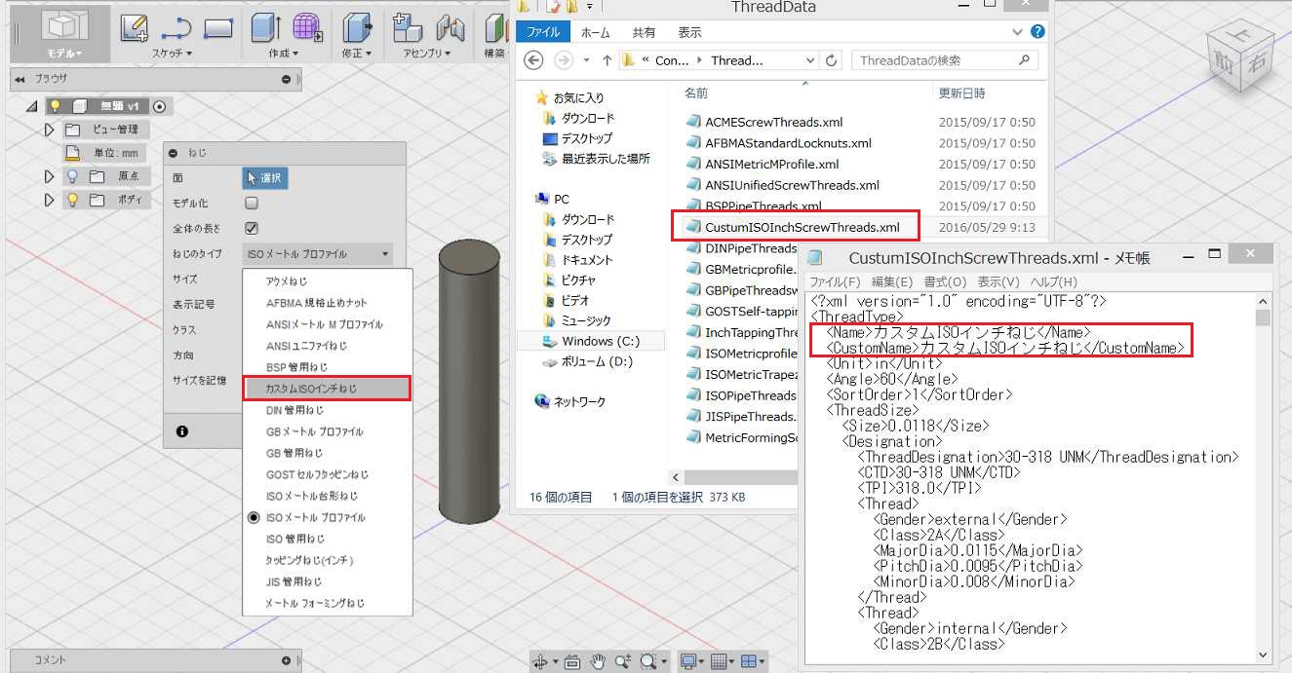Click the Joint icon in the アセンブリ group
The width and height of the screenshot is (1292, 673).
449,27
